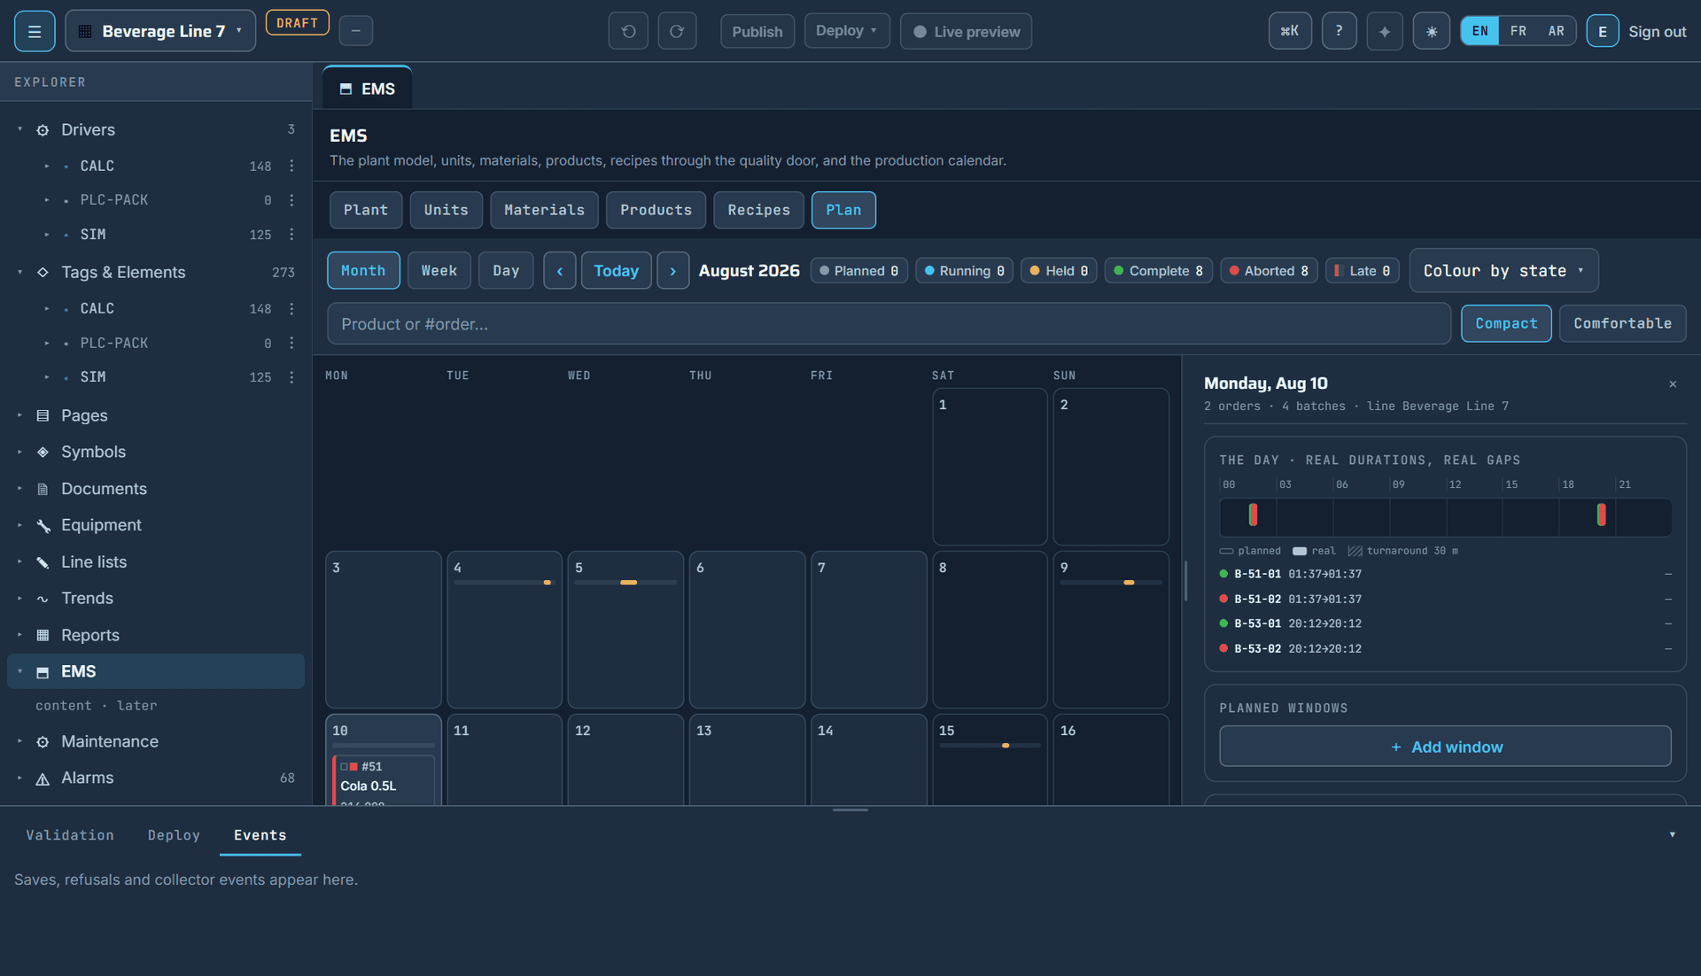Click the undo icon in top toolbar
Image resolution: width=1701 pixels, height=976 pixels.
[628, 32]
